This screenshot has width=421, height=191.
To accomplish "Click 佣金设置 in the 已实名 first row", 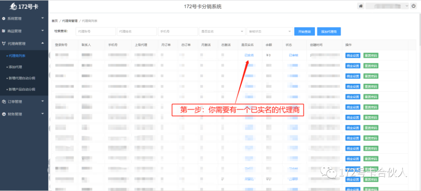I will point(353,55).
